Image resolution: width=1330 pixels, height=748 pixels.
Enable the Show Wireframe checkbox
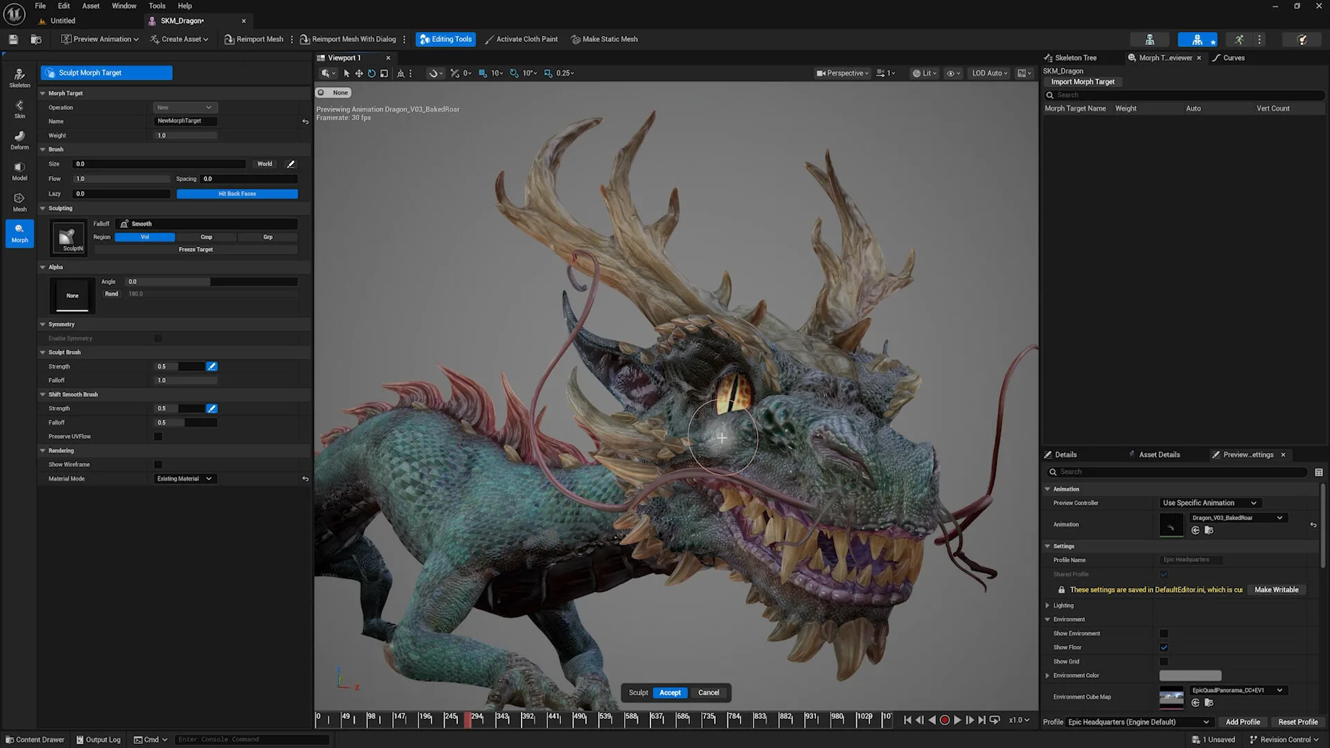click(x=158, y=465)
